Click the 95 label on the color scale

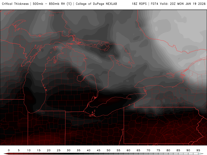[x=198, y=150]
